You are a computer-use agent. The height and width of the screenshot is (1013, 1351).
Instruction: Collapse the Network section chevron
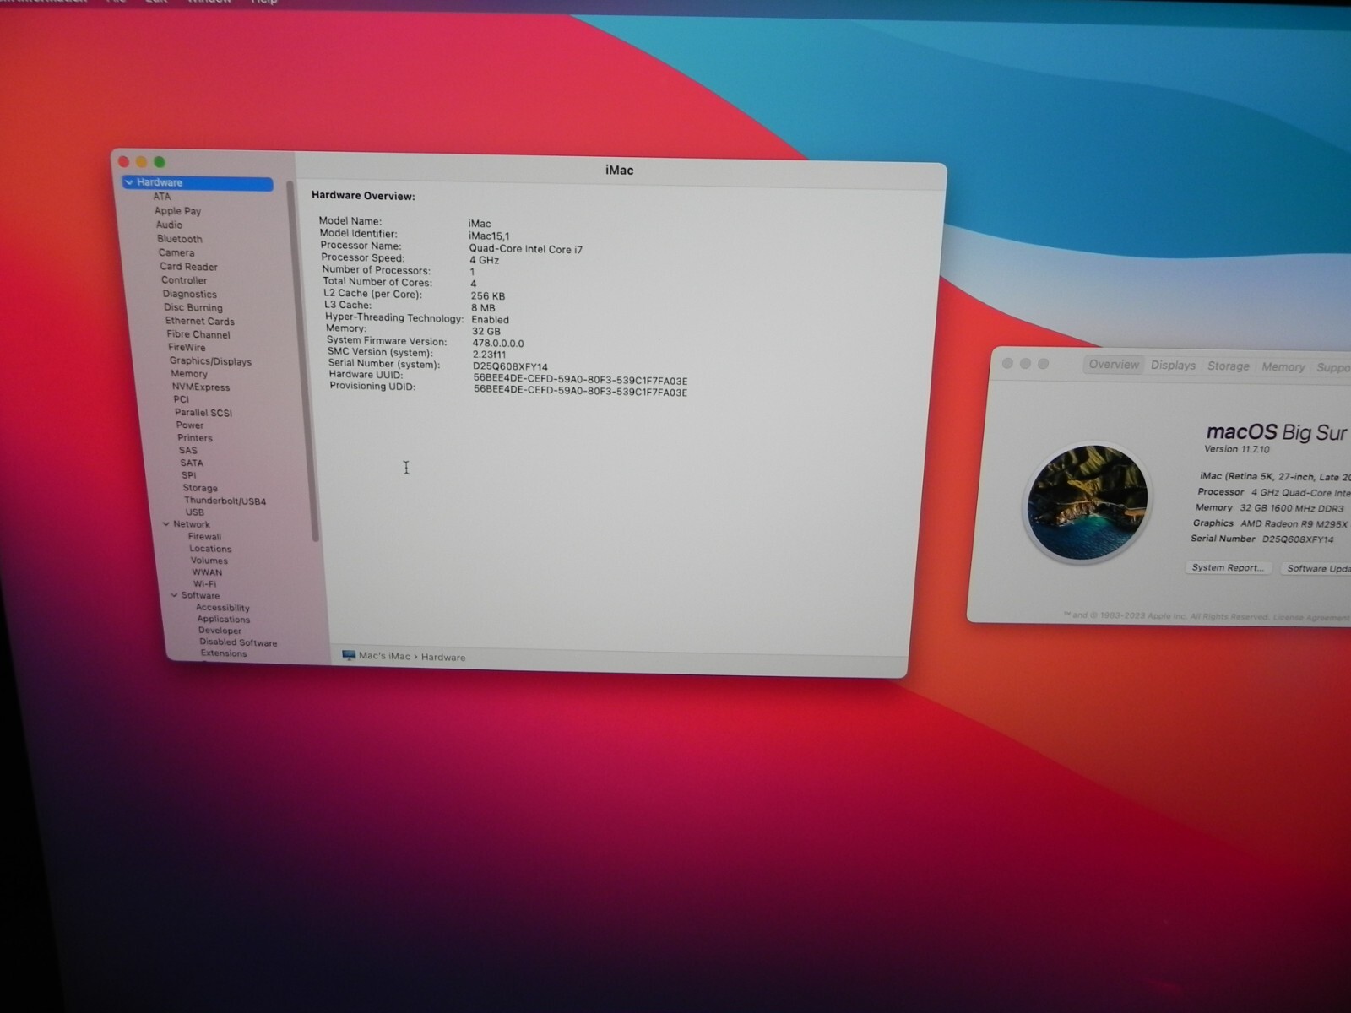click(x=166, y=524)
